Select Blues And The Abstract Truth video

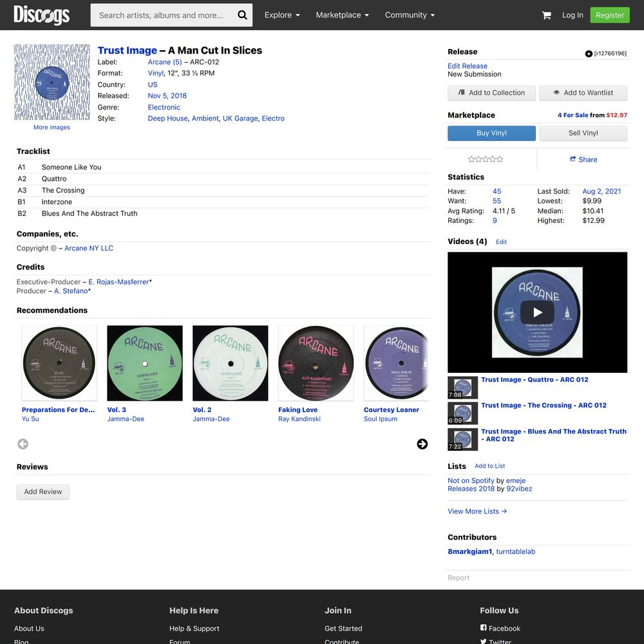coord(554,435)
